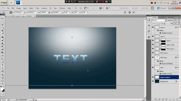Screen dimensions: 181x101
Task: Open the blend mode Normal dropdown
Action: tap(159, 20)
